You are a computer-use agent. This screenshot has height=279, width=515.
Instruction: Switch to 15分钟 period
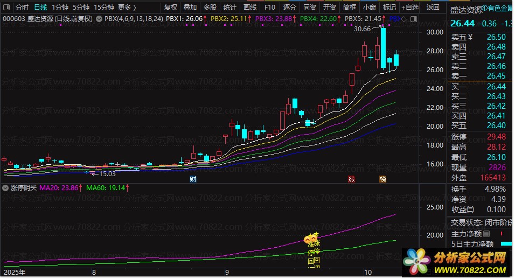coord(104,7)
